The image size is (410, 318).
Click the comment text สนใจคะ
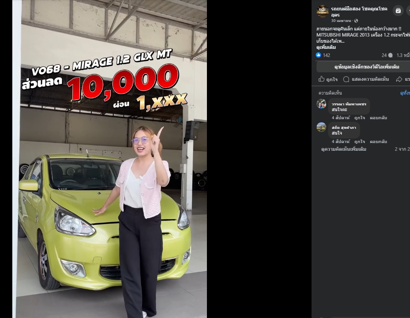tap(339, 110)
